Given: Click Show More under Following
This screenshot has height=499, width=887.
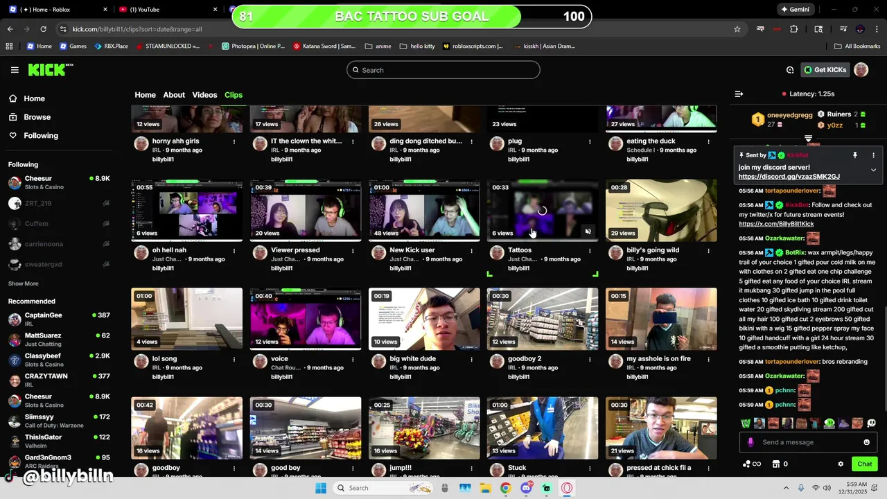Looking at the screenshot, I should coord(23,283).
